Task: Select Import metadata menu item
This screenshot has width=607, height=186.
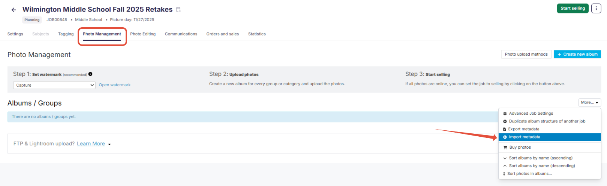Action: (x=550, y=137)
